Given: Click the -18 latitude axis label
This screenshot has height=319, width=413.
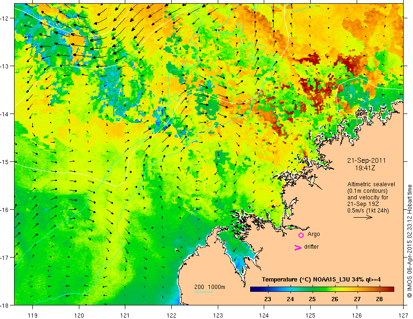Looking at the screenshot, I should click(5, 305).
